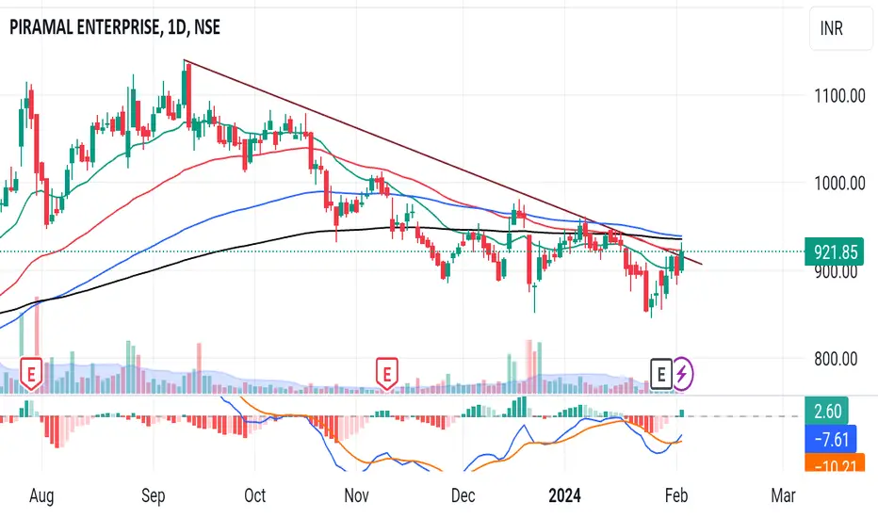Click the Dec label on time axis
Viewport: 878px width, 518px height.
463,495
